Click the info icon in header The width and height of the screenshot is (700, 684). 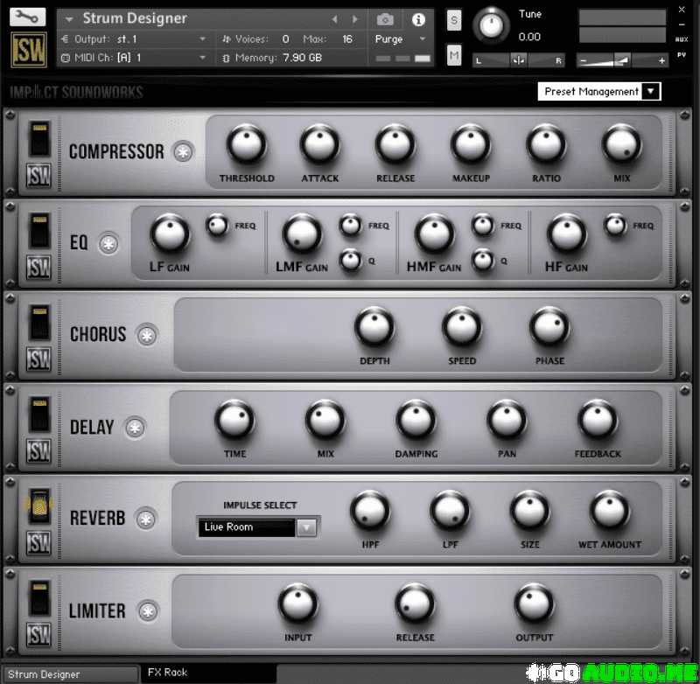point(418,19)
